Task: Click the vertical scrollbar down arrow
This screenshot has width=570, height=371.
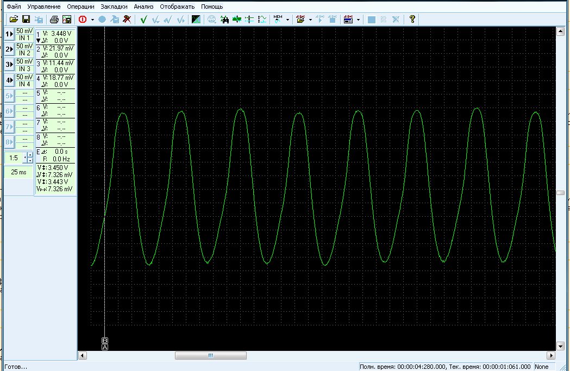Action: [x=560, y=346]
